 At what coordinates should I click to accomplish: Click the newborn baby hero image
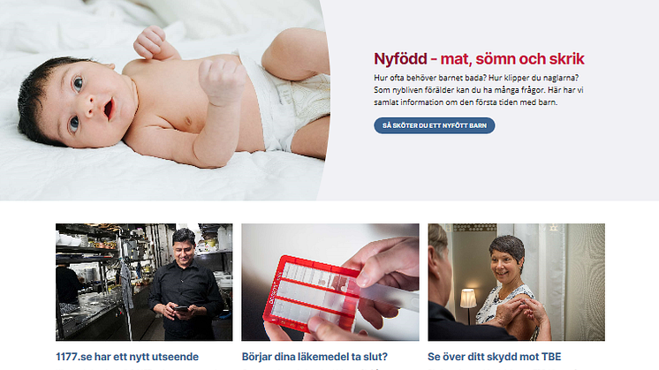pos(164,100)
